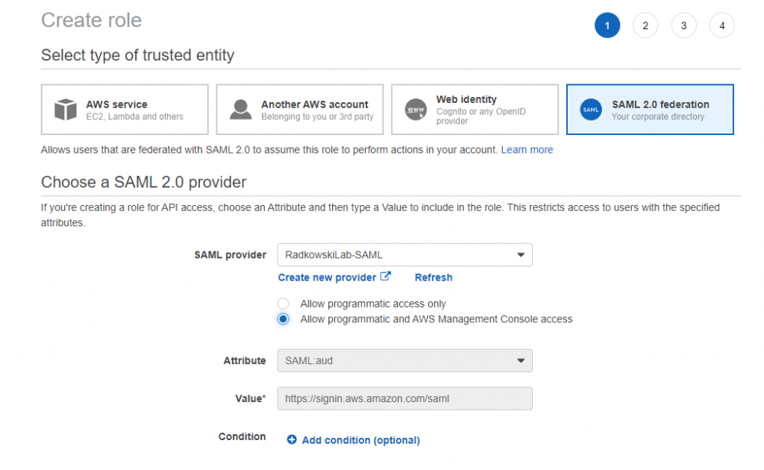This screenshot has width=764, height=470.
Task: Click the external-link icon beside Create new provider
Action: click(386, 277)
